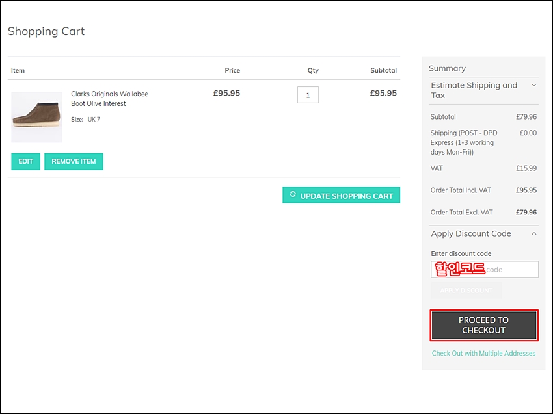Remove the item with the REMOVE ITEM button

click(74, 161)
